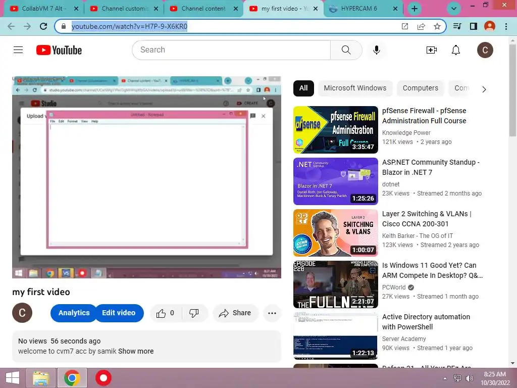Close the Channel content tab
Screen dimensions: 517x388
(236, 9)
